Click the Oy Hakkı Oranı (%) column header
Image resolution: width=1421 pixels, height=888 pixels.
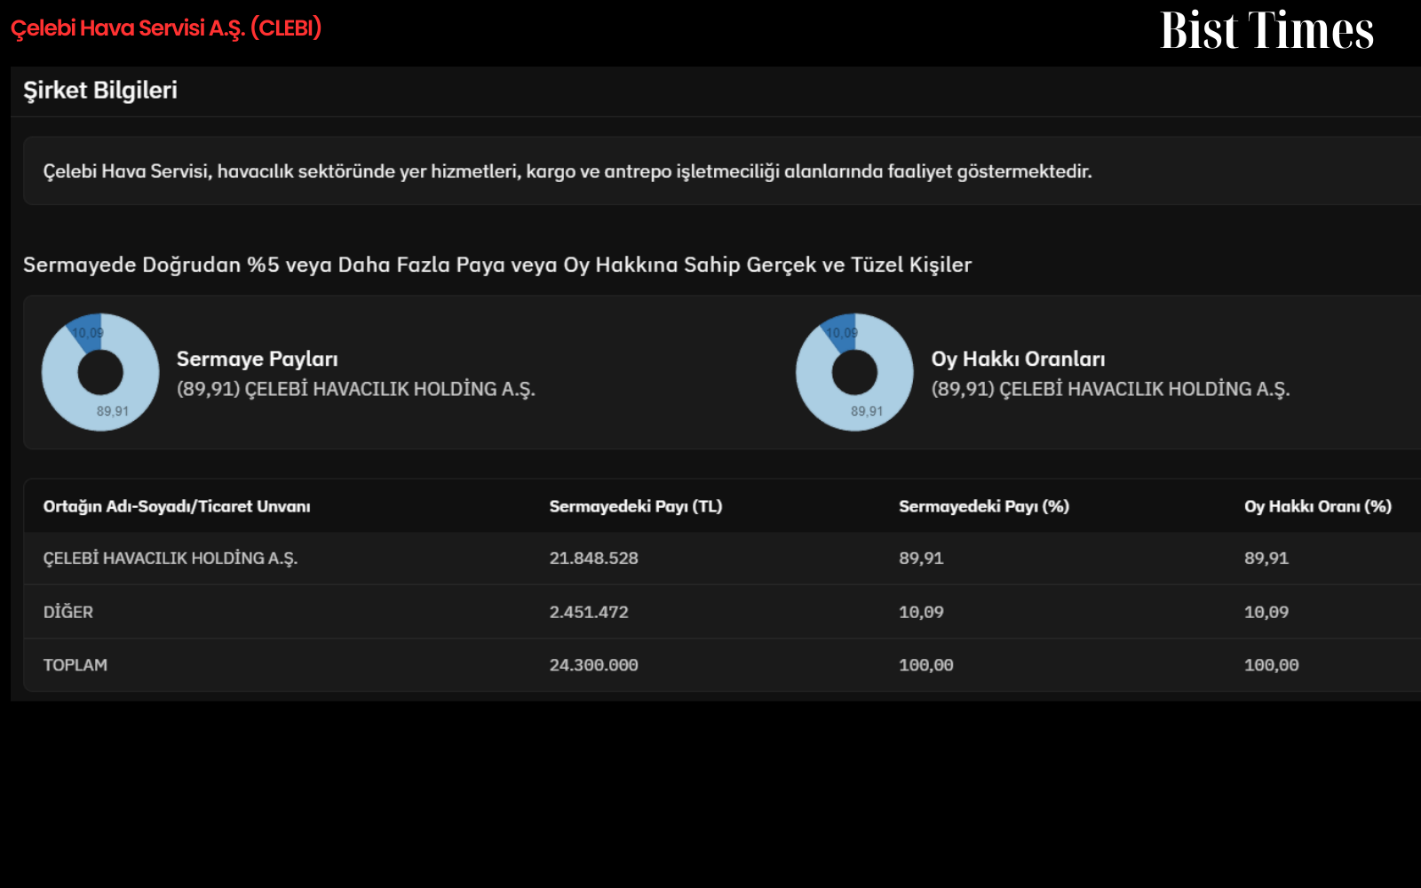1318,506
